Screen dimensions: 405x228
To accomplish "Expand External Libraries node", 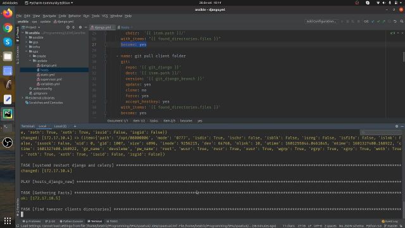I will click(x=23, y=98).
